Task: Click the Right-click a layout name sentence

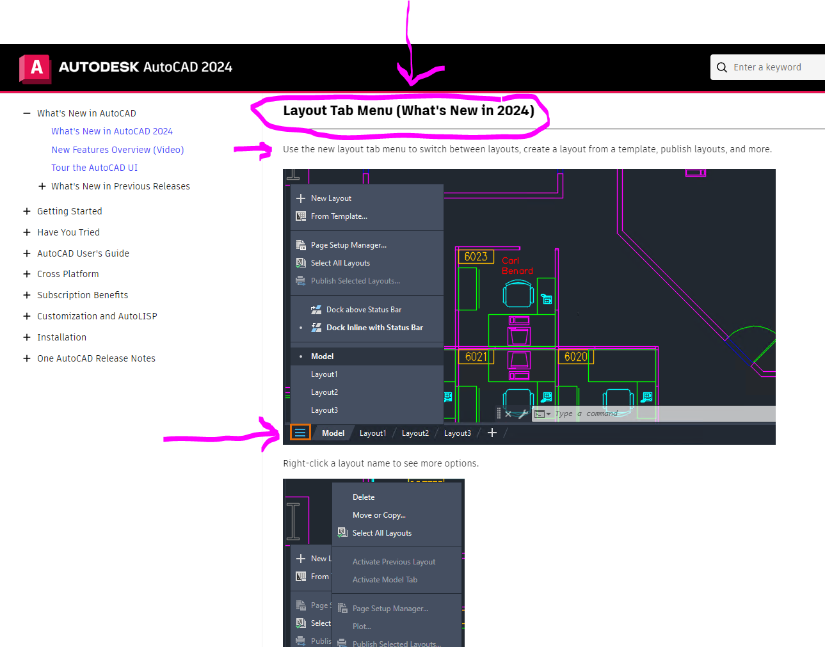Action: 381,463
